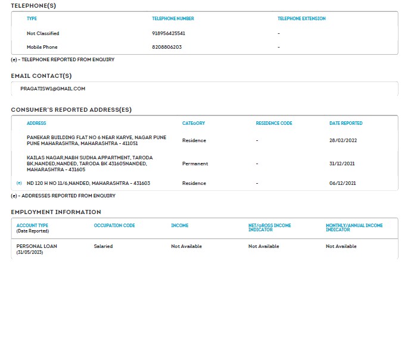Click the email PRAGATISW1@GMAIL.COM
The image size is (420, 355).
coord(52,89)
